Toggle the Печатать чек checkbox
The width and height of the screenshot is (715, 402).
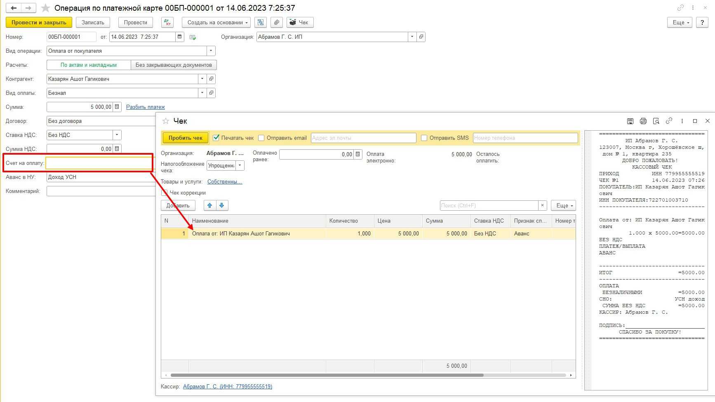pos(216,138)
